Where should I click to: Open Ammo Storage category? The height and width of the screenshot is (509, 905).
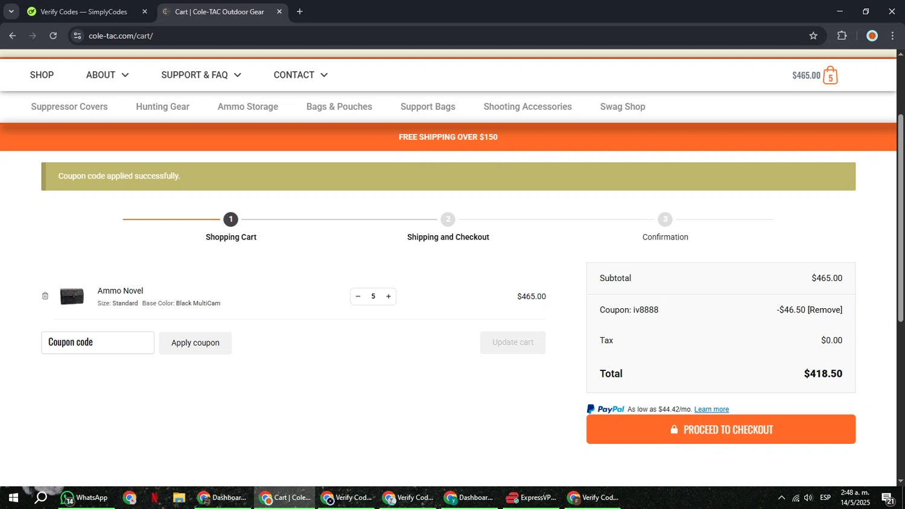248,107
